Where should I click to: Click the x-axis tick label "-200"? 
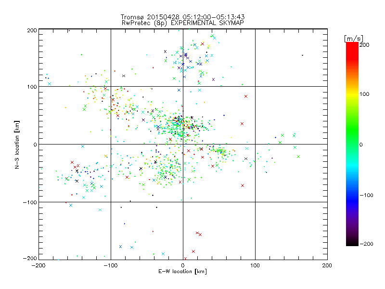pyautogui.click(x=38, y=265)
